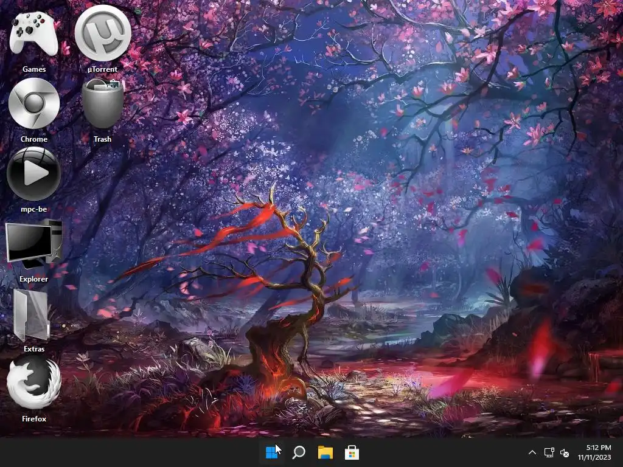Select the "Trash" icon label text
Image resolution: width=623 pixels, height=467 pixels.
coord(102,139)
